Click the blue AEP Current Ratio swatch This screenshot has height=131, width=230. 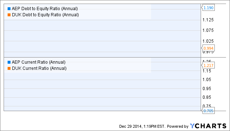point(9,62)
